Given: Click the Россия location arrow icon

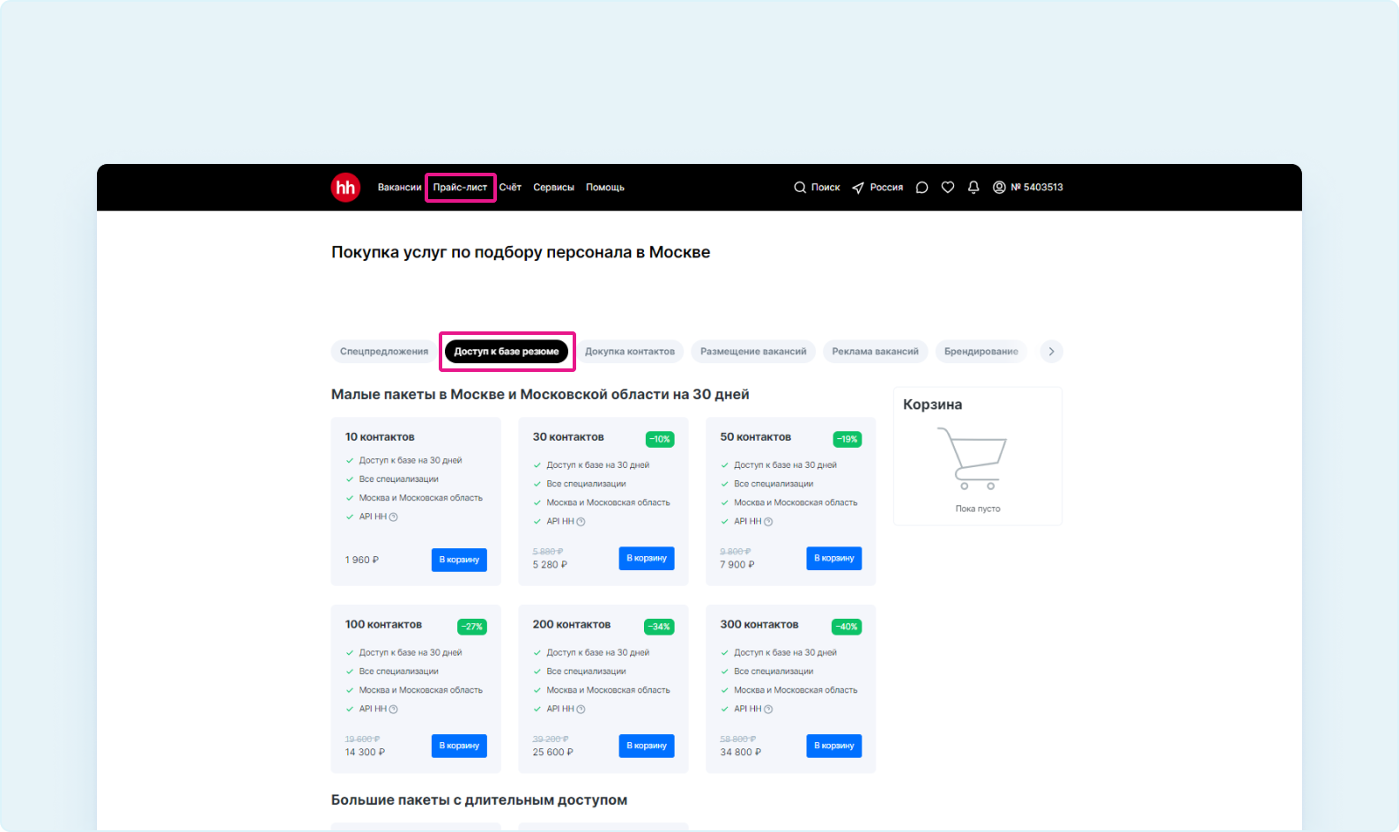Looking at the screenshot, I should coord(858,188).
